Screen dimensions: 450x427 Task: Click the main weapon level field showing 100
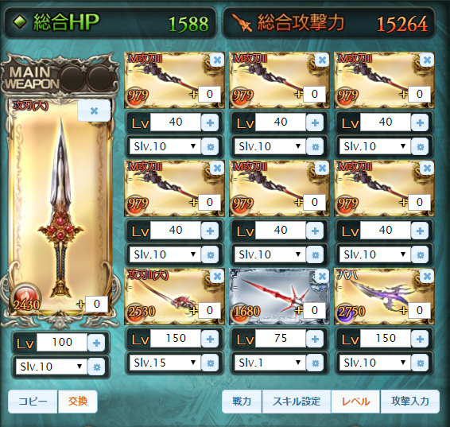[62, 343]
